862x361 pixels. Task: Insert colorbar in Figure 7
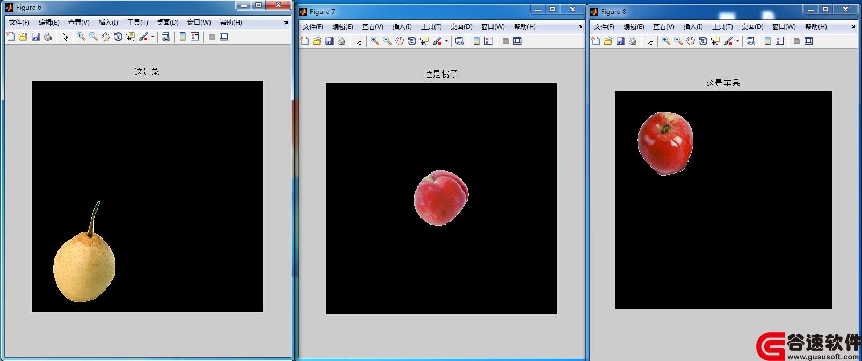[x=476, y=41]
